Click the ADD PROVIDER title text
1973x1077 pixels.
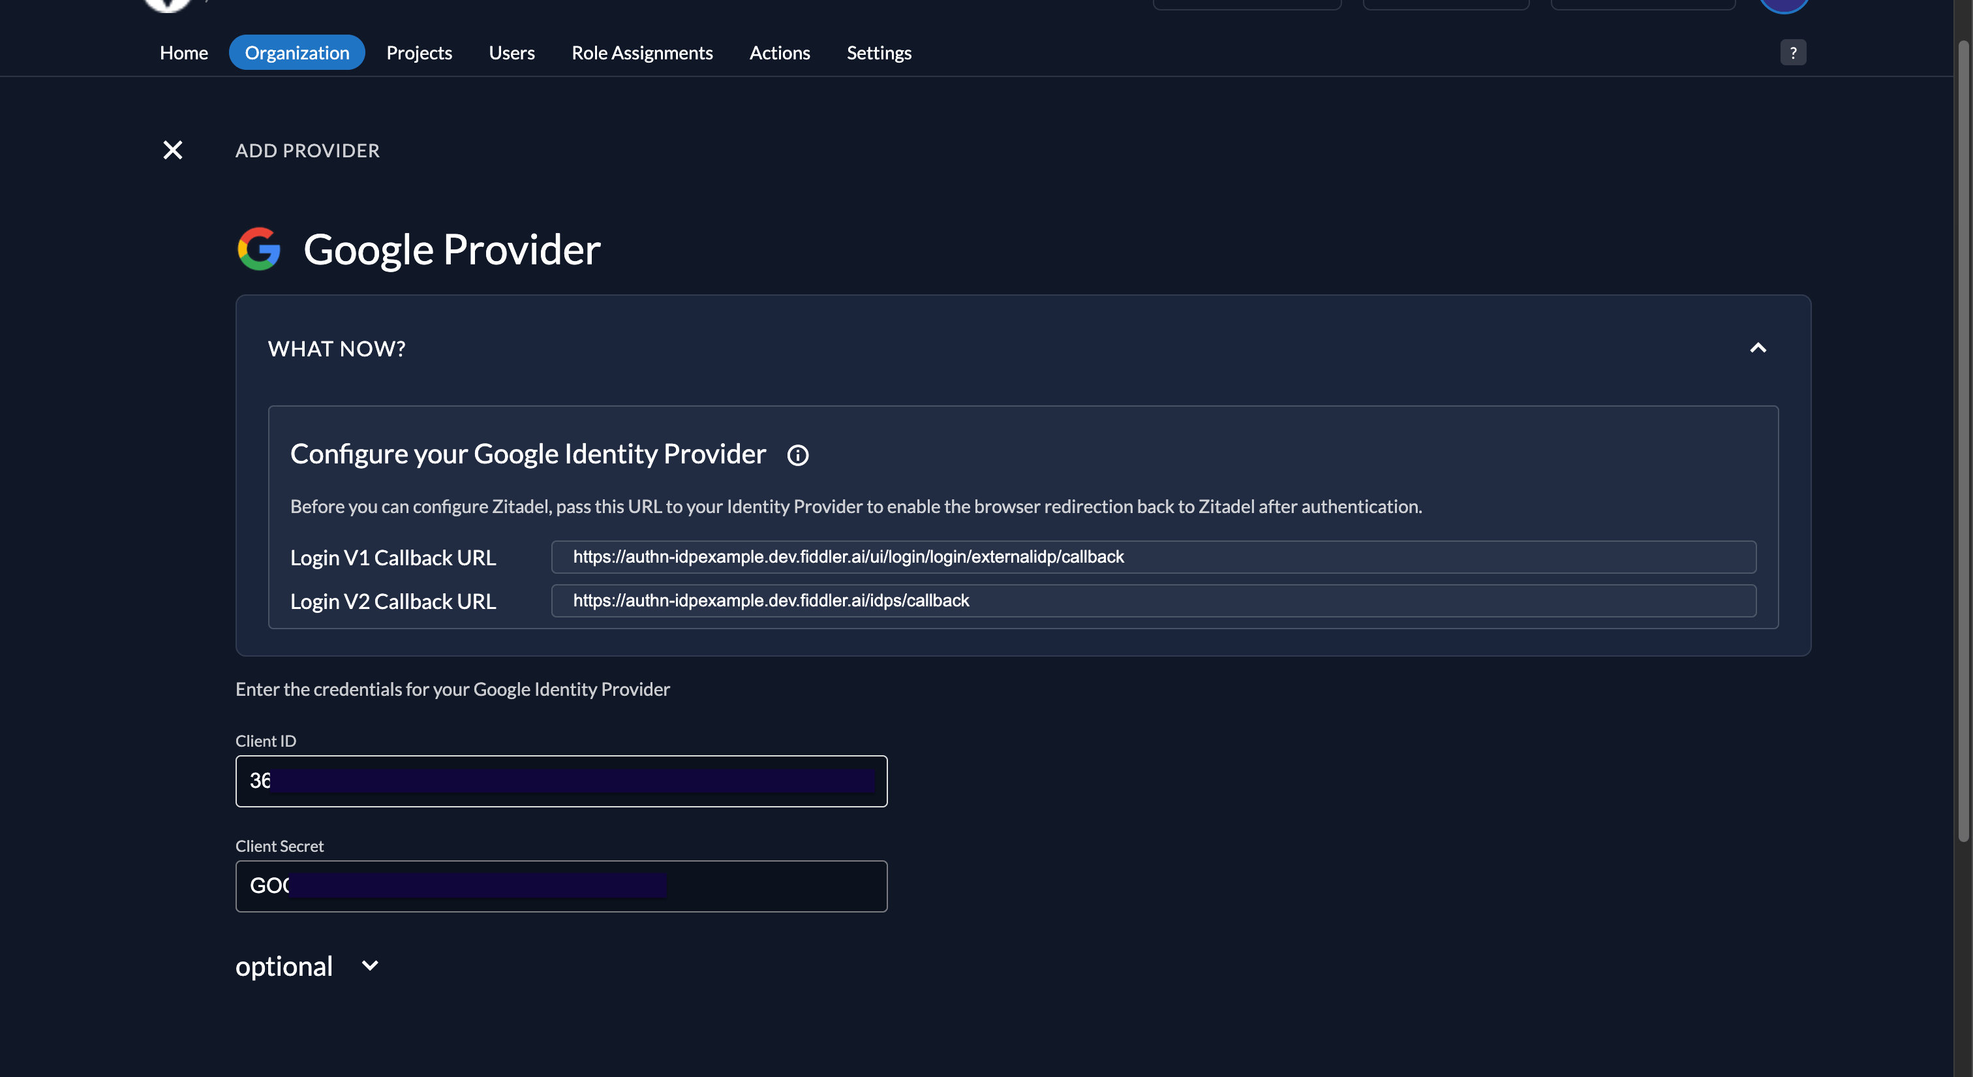click(x=307, y=151)
